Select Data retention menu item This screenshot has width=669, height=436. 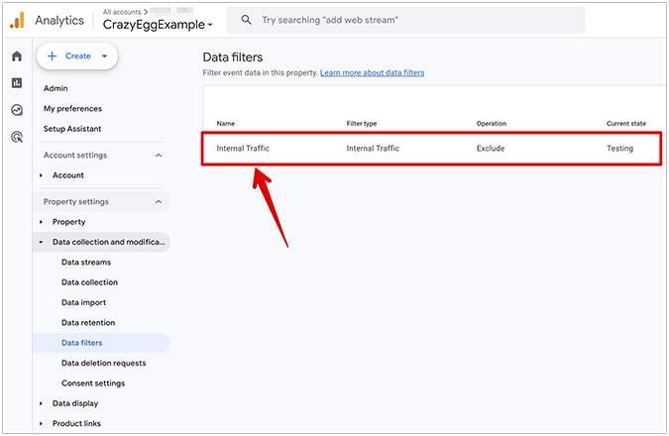click(88, 323)
